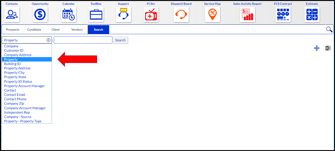Export using the Excel icon
The width and height of the screenshot is (335, 151).
(x=328, y=48)
